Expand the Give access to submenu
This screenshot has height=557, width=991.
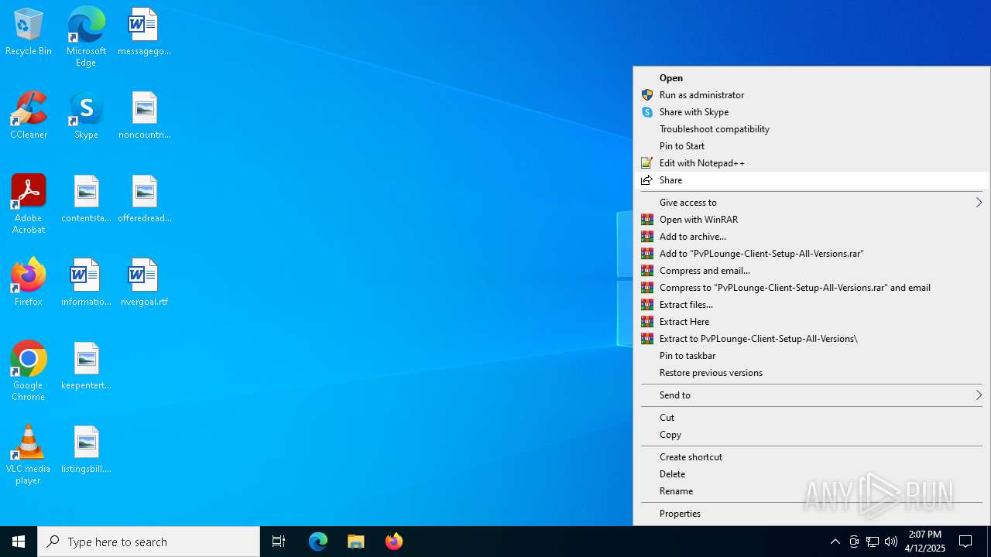tap(811, 202)
